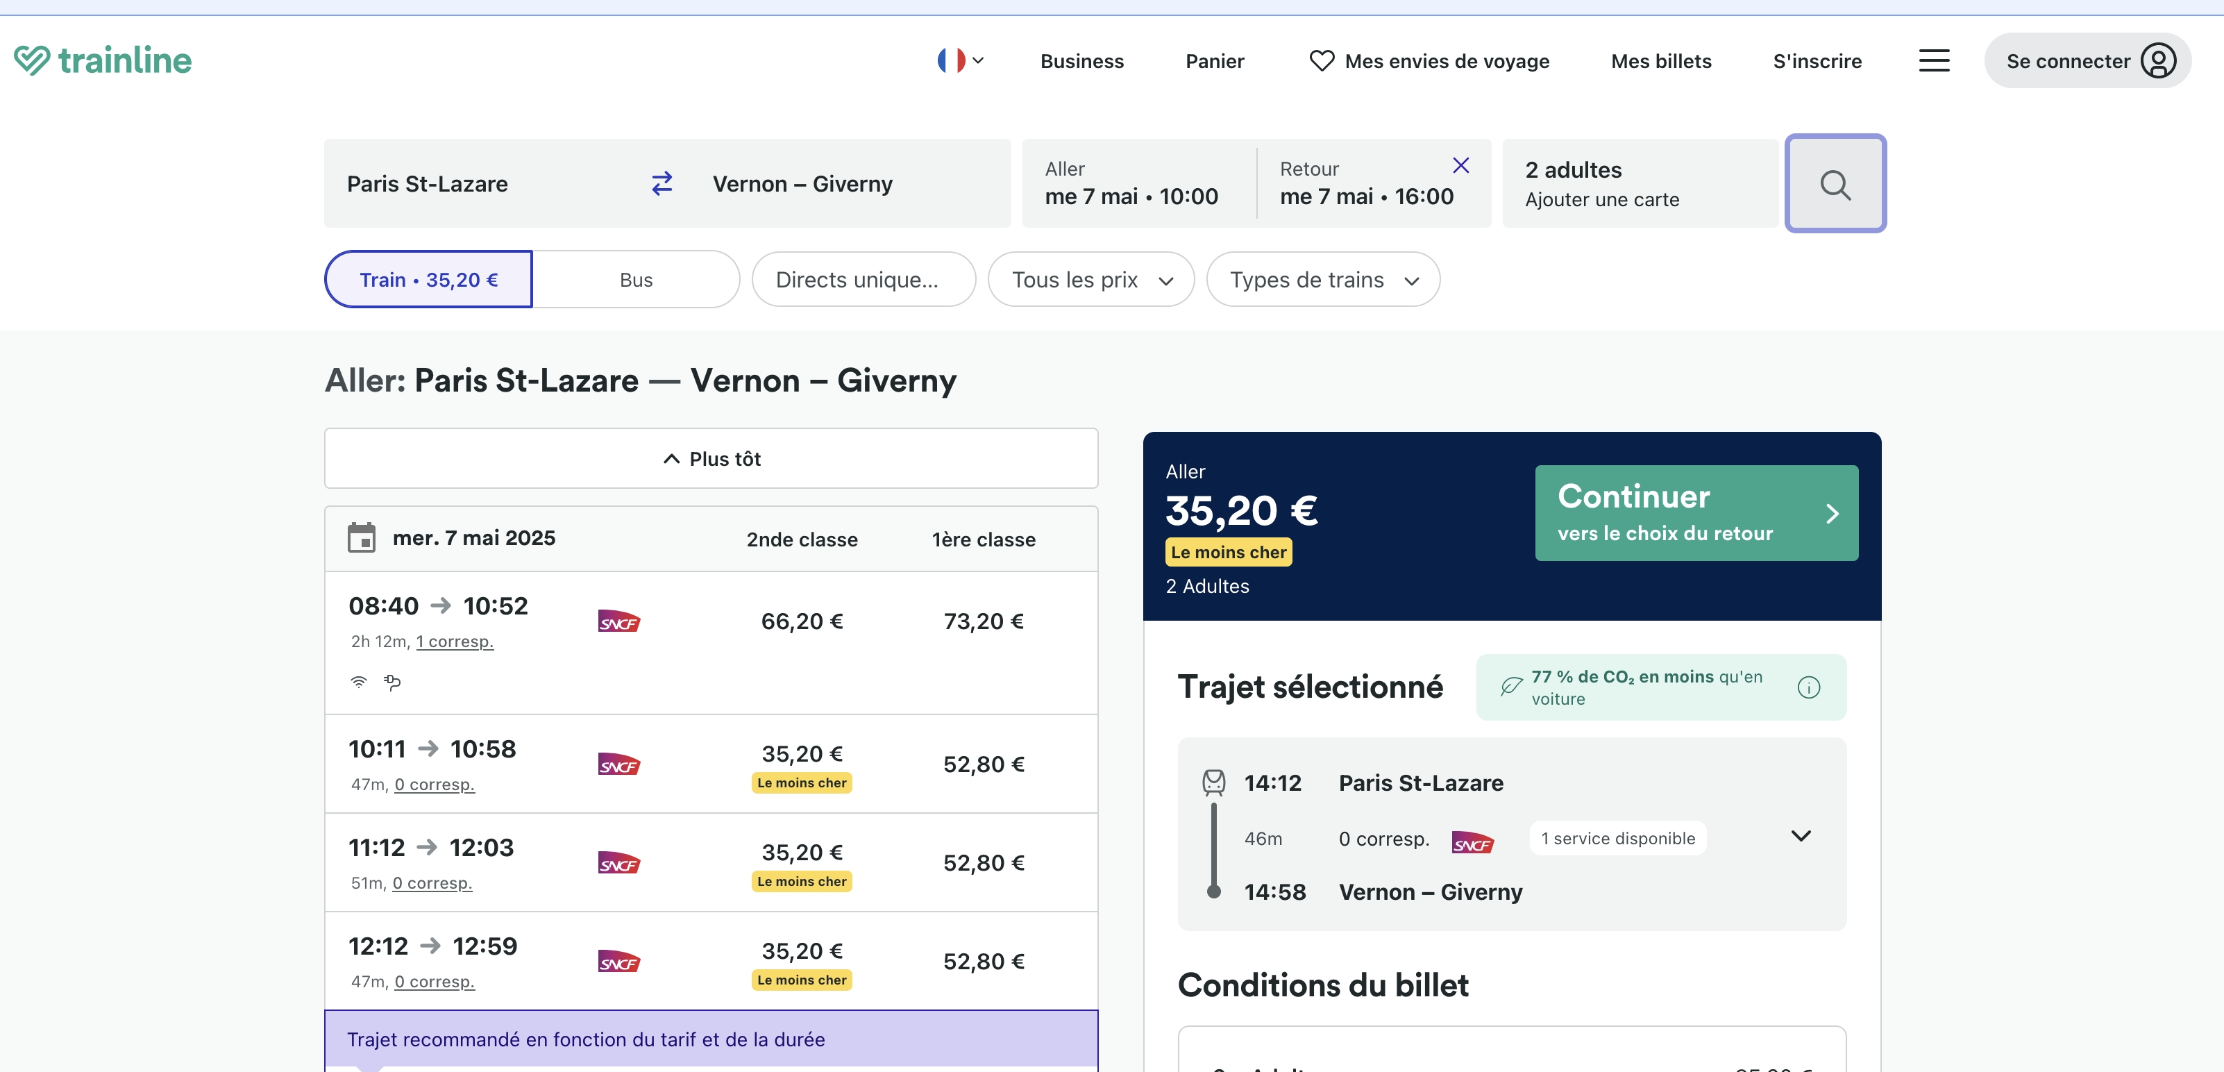This screenshot has height=1072, width=2224.
Task: Open the Aller date me 7 mai 10:00
Action: coord(1139,183)
